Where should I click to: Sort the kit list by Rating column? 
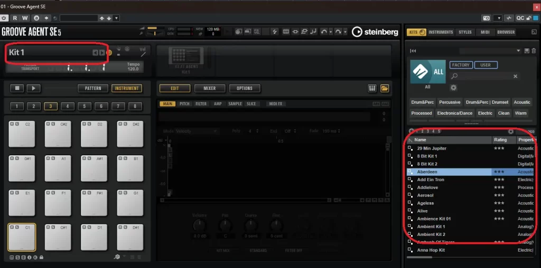[503, 140]
